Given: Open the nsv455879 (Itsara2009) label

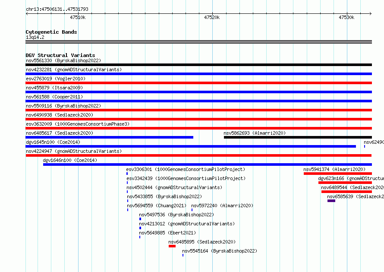Looking at the screenshot, I should [54, 88].
